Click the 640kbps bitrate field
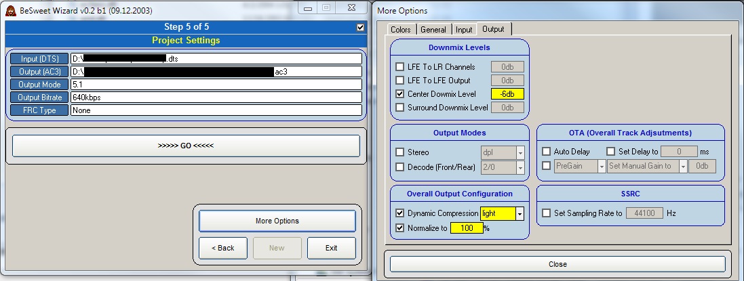 pyautogui.click(x=216, y=97)
